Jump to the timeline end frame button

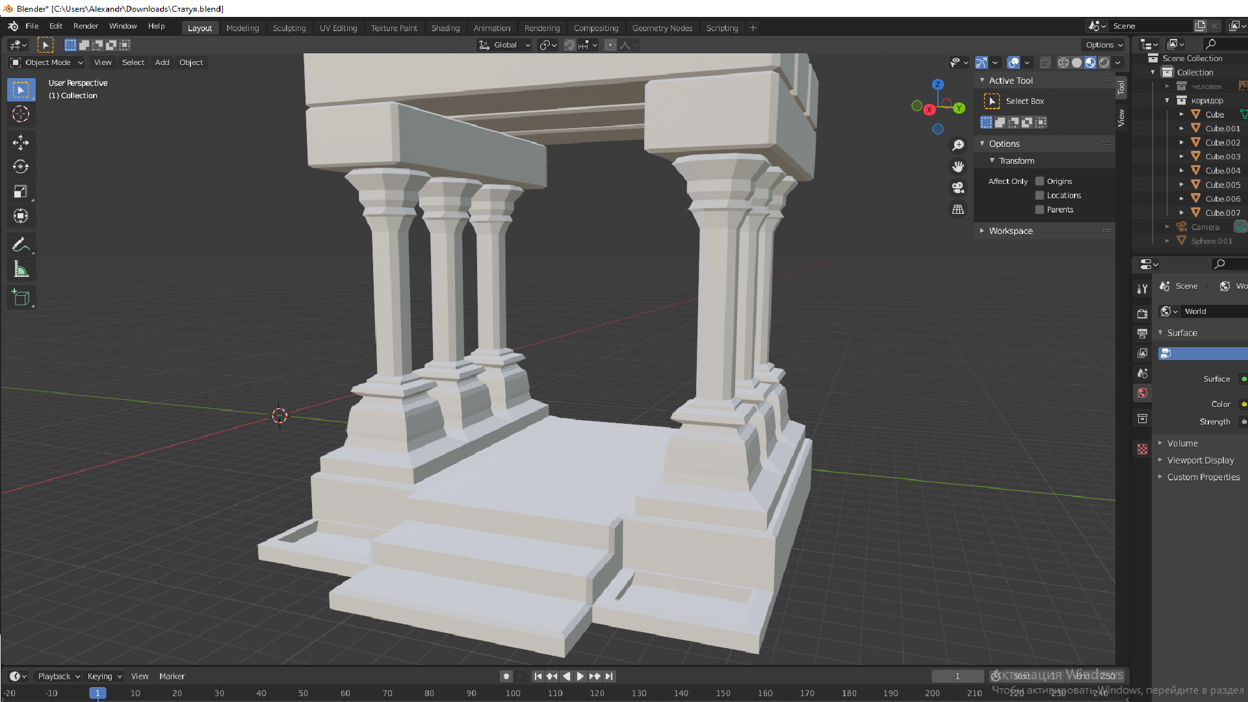point(609,677)
